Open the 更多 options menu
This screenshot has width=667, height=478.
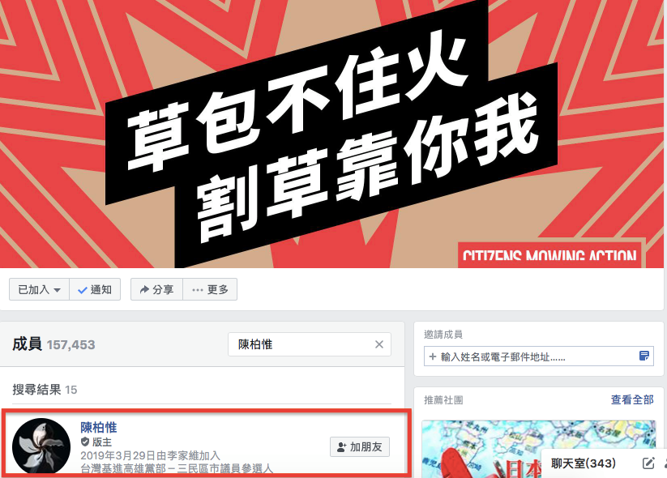click(x=210, y=289)
